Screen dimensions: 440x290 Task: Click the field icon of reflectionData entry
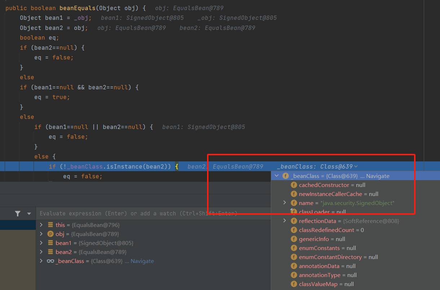pos(294,221)
